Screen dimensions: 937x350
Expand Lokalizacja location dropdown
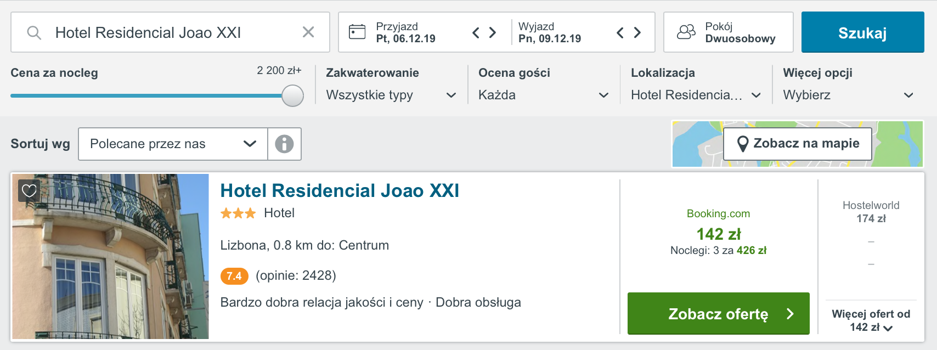pyautogui.click(x=696, y=95)
